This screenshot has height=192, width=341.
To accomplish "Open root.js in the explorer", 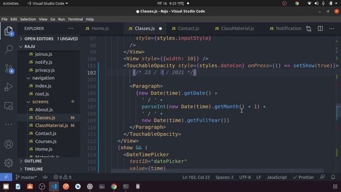I will click(42, 94).
